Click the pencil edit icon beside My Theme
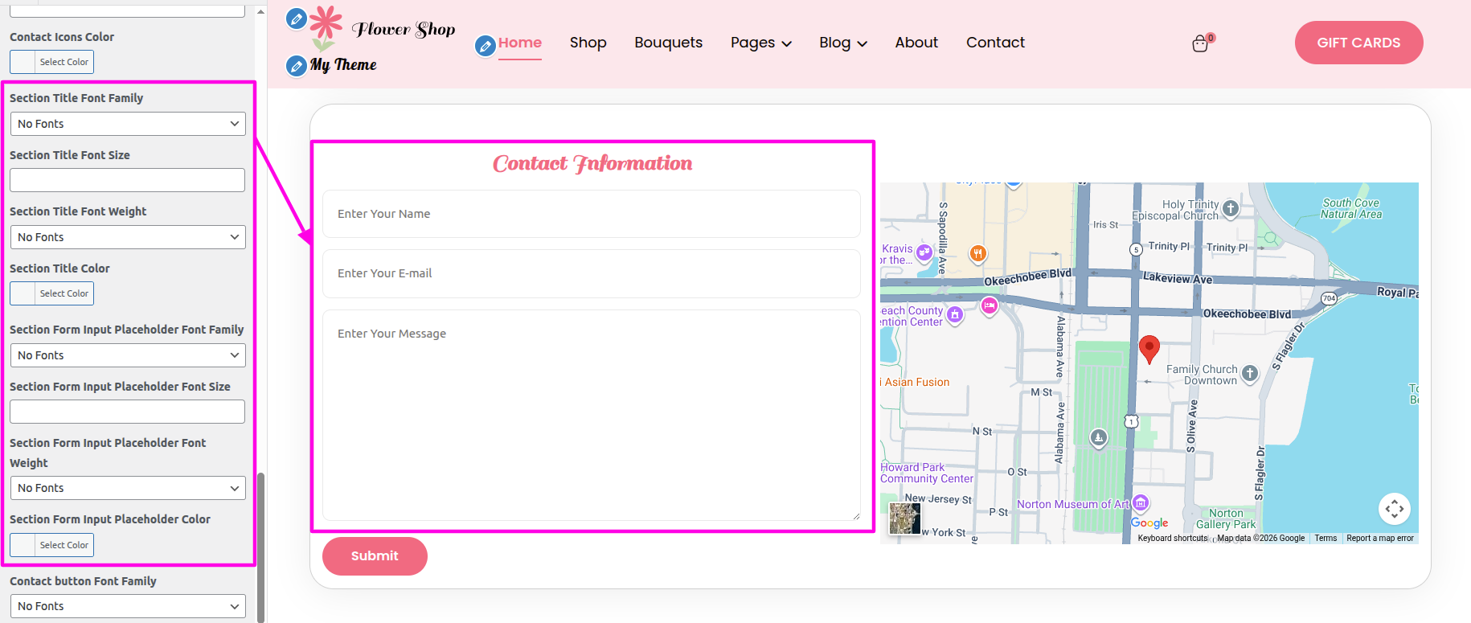This screenshot has height=623, width=1471. point(297,65)
